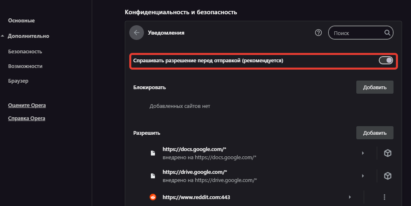This screenshot has width=411, height=206.
Task: Click document icon beside docs.google.com entry
Action: (x=153, y=153)
